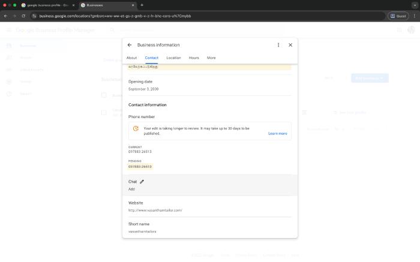Close the Business information dialog

(x=290, y=45)
